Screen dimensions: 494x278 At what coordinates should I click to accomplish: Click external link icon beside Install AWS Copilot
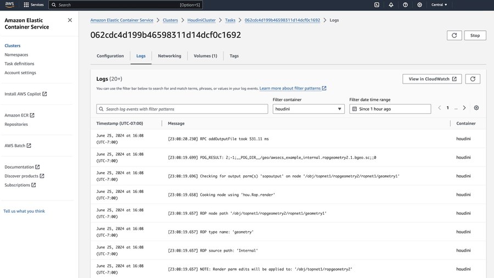click(x=45, y=94)
